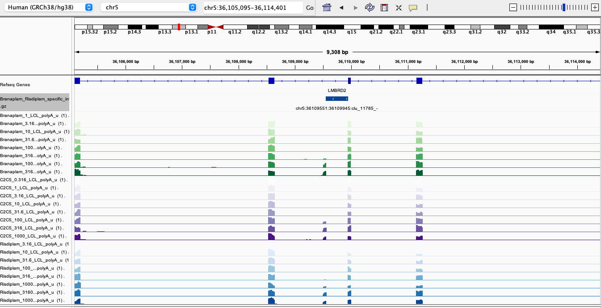Viewport: 601px width, 308px height.
Task: Refresh the track display
Action: coord(370,8)
